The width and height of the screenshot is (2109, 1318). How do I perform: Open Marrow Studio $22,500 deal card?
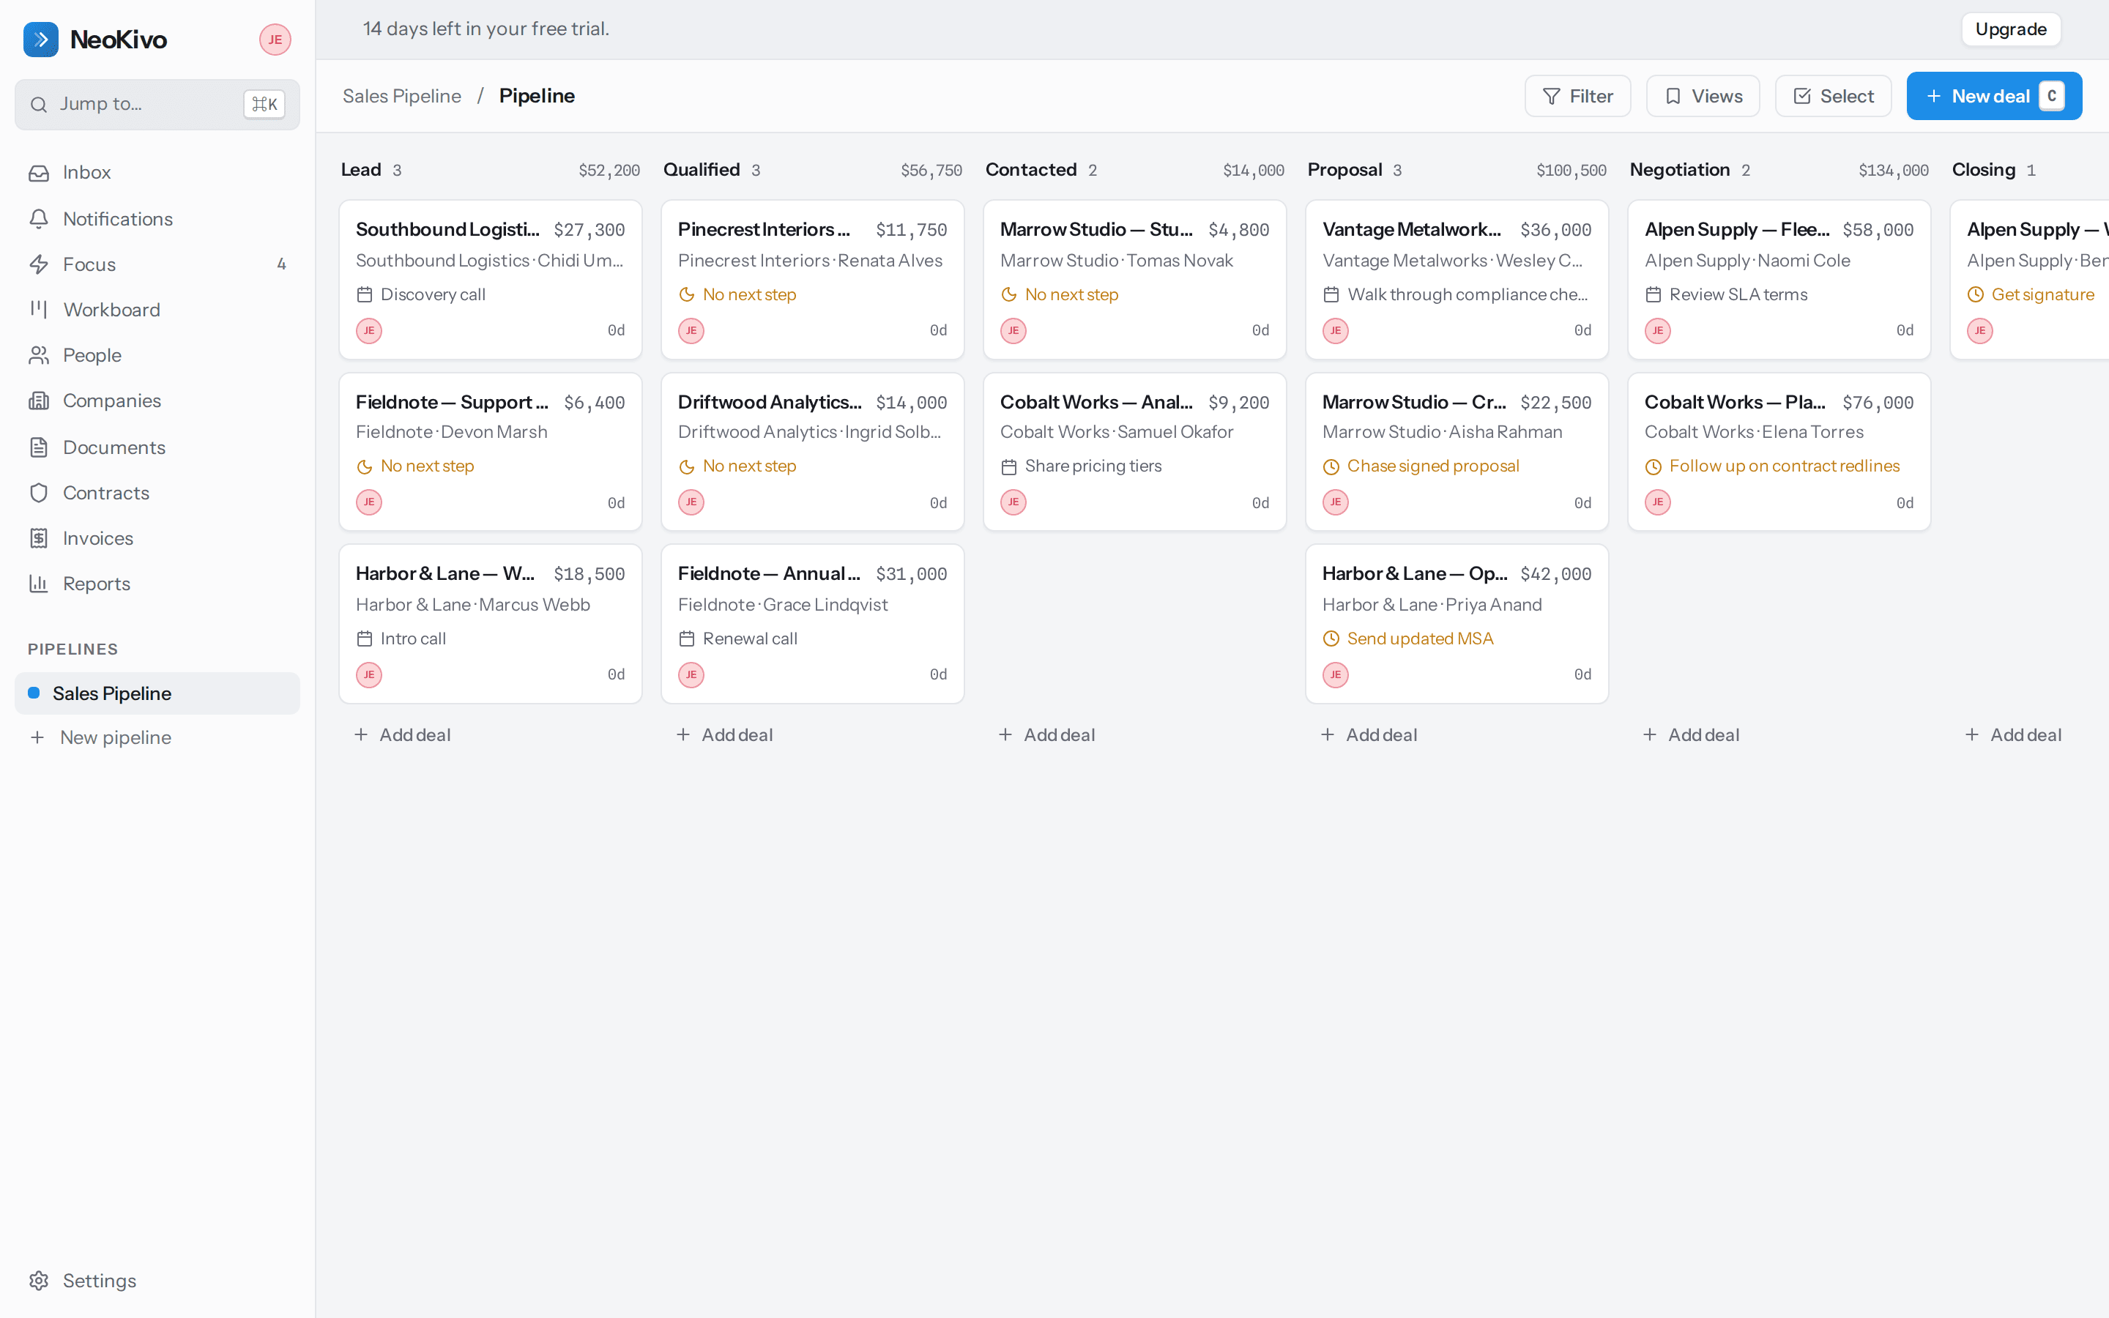coord(1457,452)
